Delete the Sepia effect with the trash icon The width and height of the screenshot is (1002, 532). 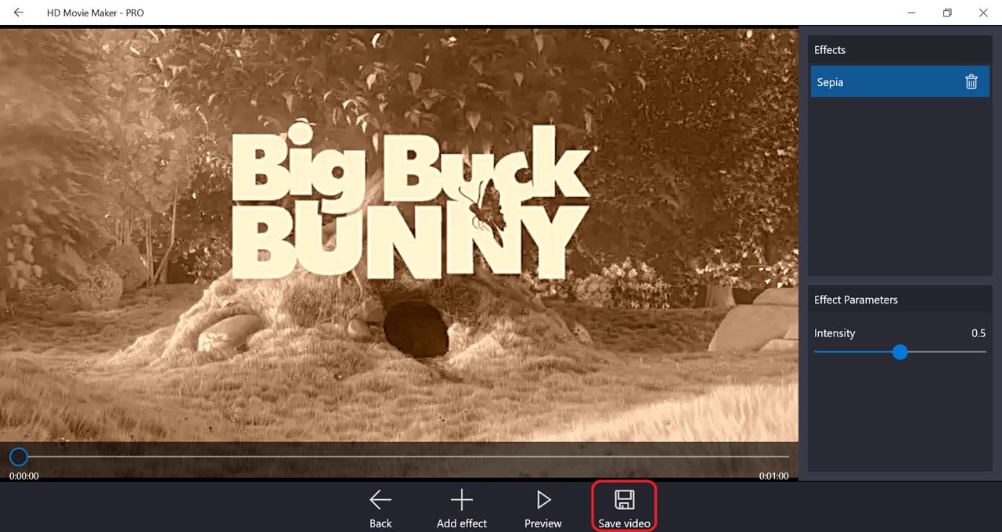[971, 82]
